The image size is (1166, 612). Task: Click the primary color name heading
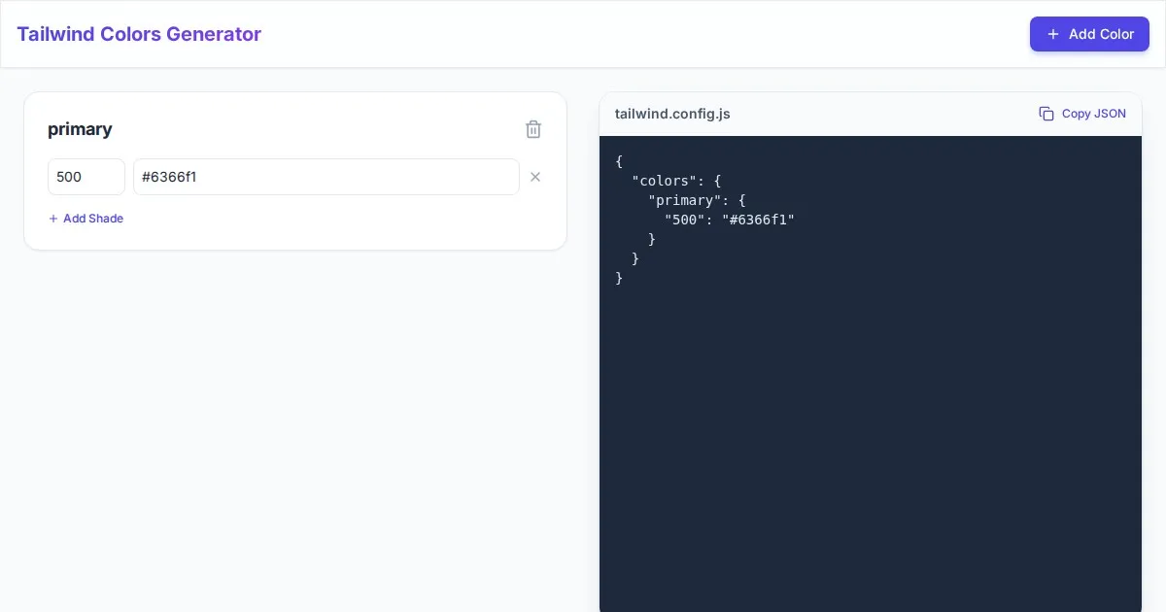[x=80, y=129]
